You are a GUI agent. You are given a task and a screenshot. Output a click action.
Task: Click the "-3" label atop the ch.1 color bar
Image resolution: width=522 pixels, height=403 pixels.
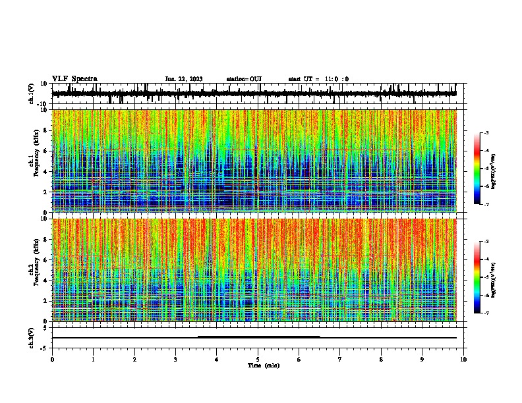coord(486,132)
